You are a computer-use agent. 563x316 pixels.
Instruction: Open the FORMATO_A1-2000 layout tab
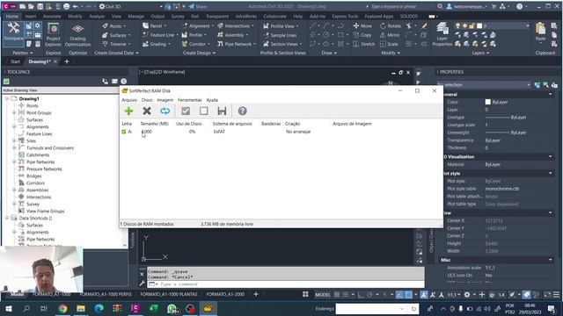225,294
